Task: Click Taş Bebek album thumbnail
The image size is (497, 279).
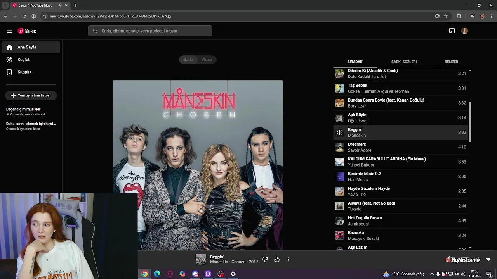Action: click(x=340, y=88)
